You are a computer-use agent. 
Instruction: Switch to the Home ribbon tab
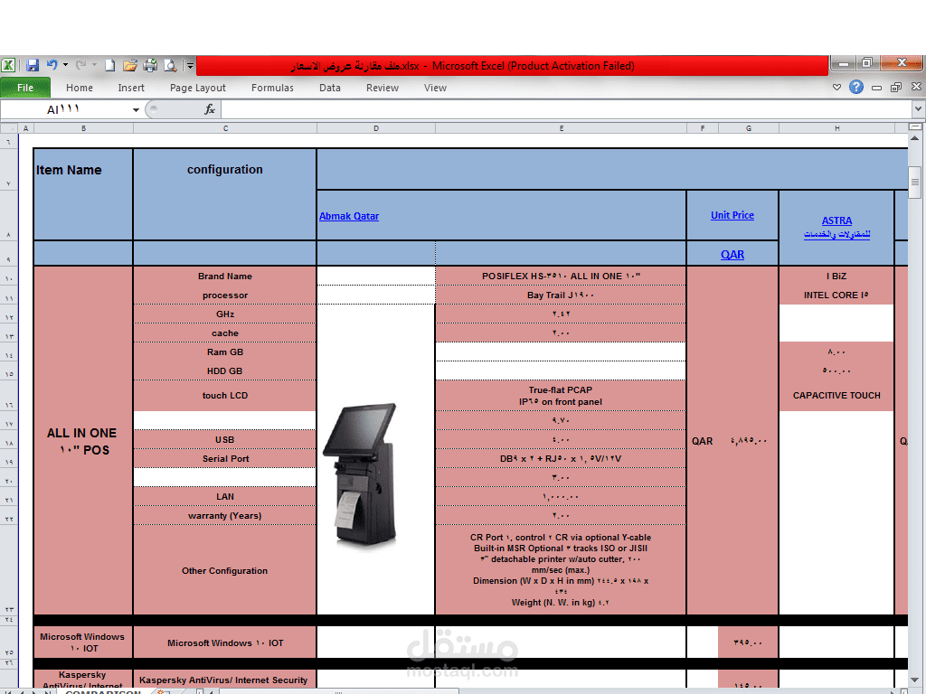coord(80,88)
